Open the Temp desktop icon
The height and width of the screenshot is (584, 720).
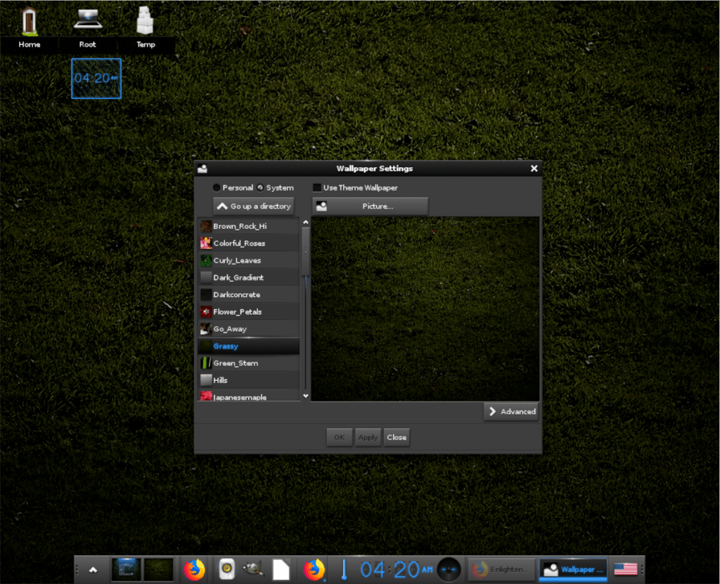(x=146, y=21)
